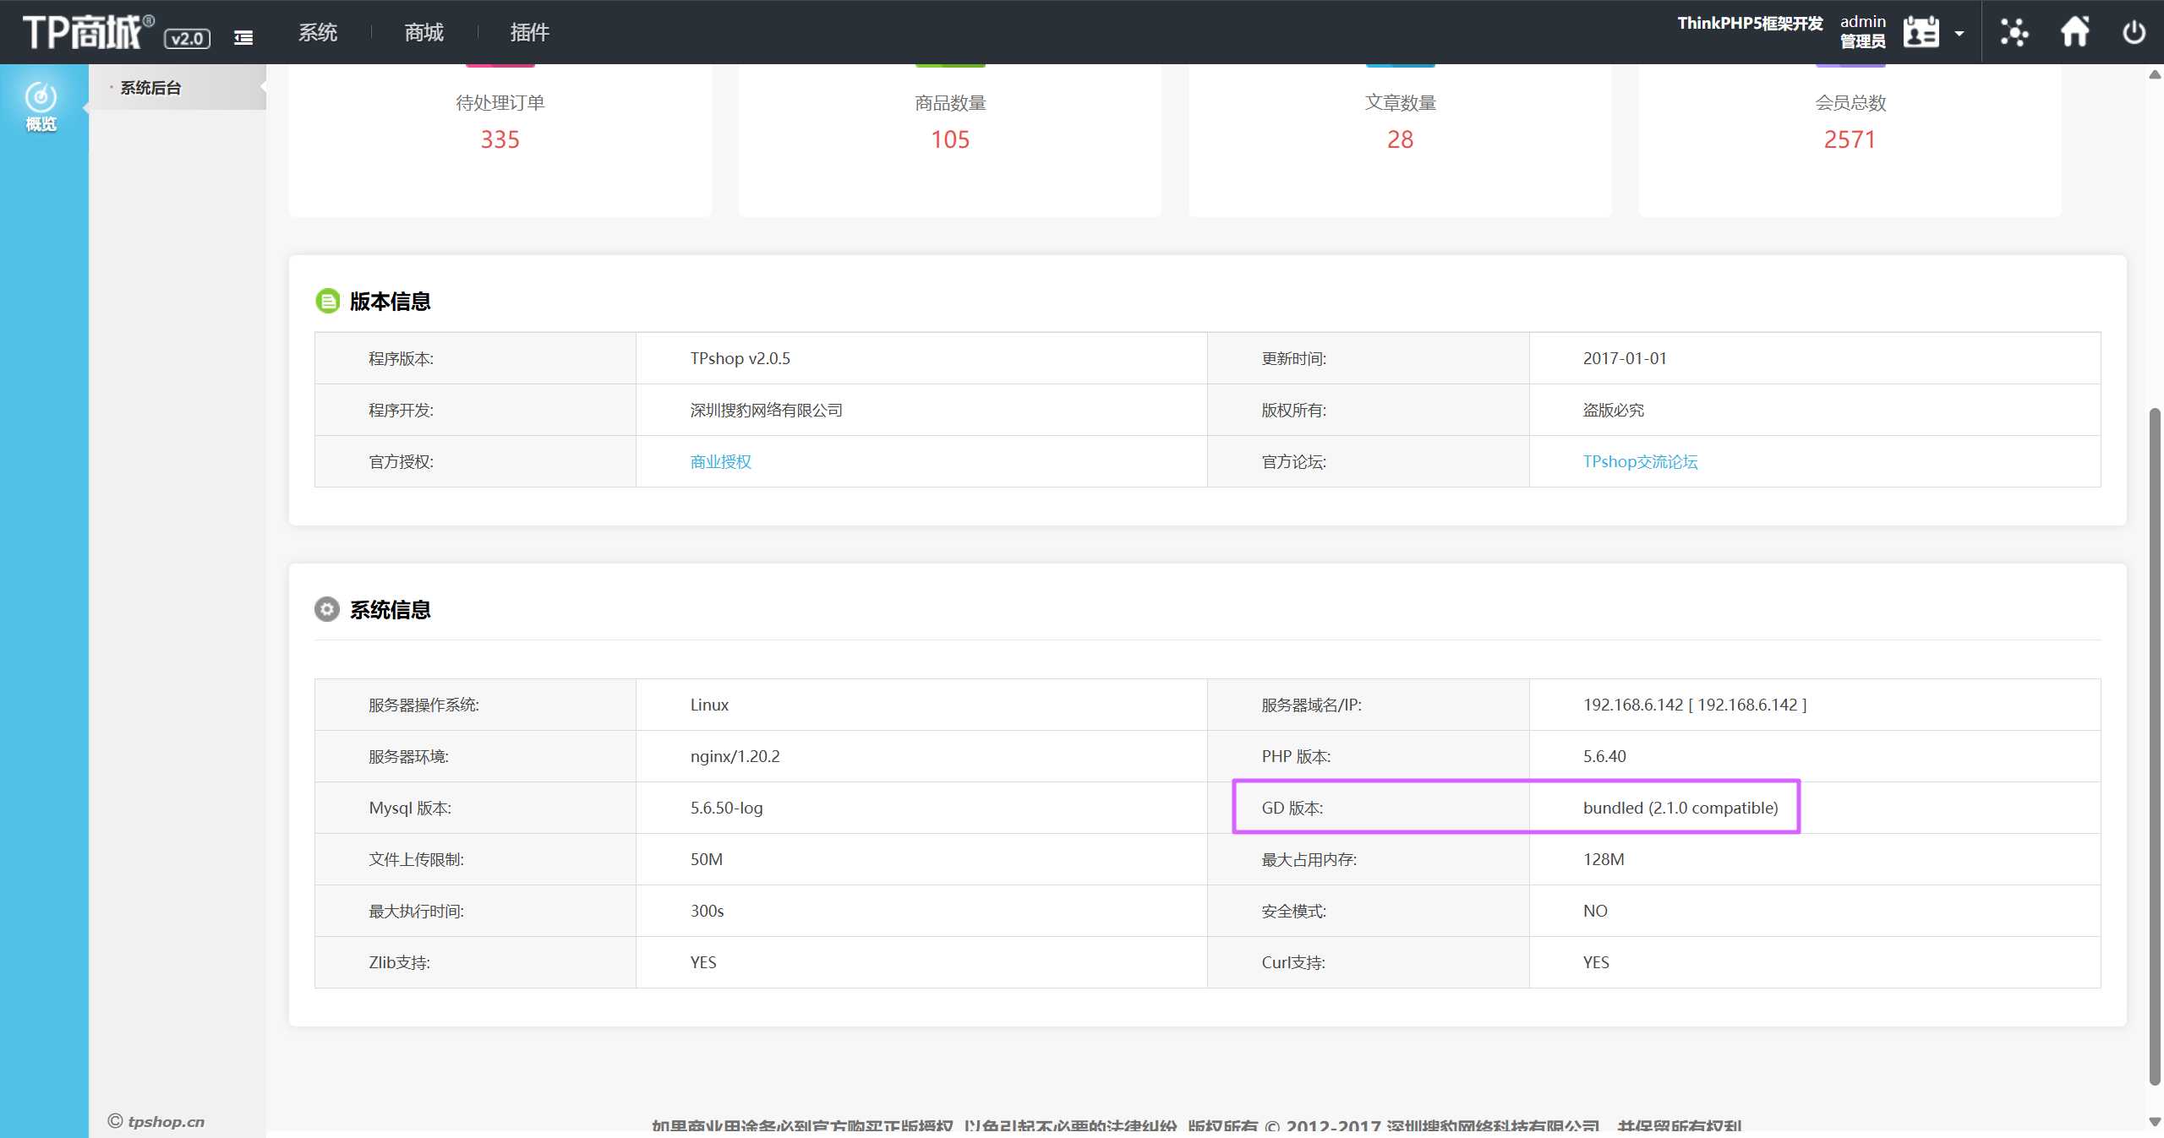Click the tpshop.cn footer link
This screenshot has height=1138, width=2164.
[156, 1121]
